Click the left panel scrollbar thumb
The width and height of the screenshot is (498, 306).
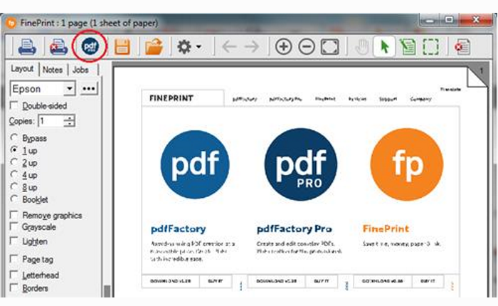pyautogui.click(x=107, y=291)
